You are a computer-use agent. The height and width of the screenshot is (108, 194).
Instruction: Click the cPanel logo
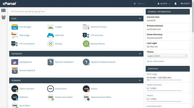9,3
